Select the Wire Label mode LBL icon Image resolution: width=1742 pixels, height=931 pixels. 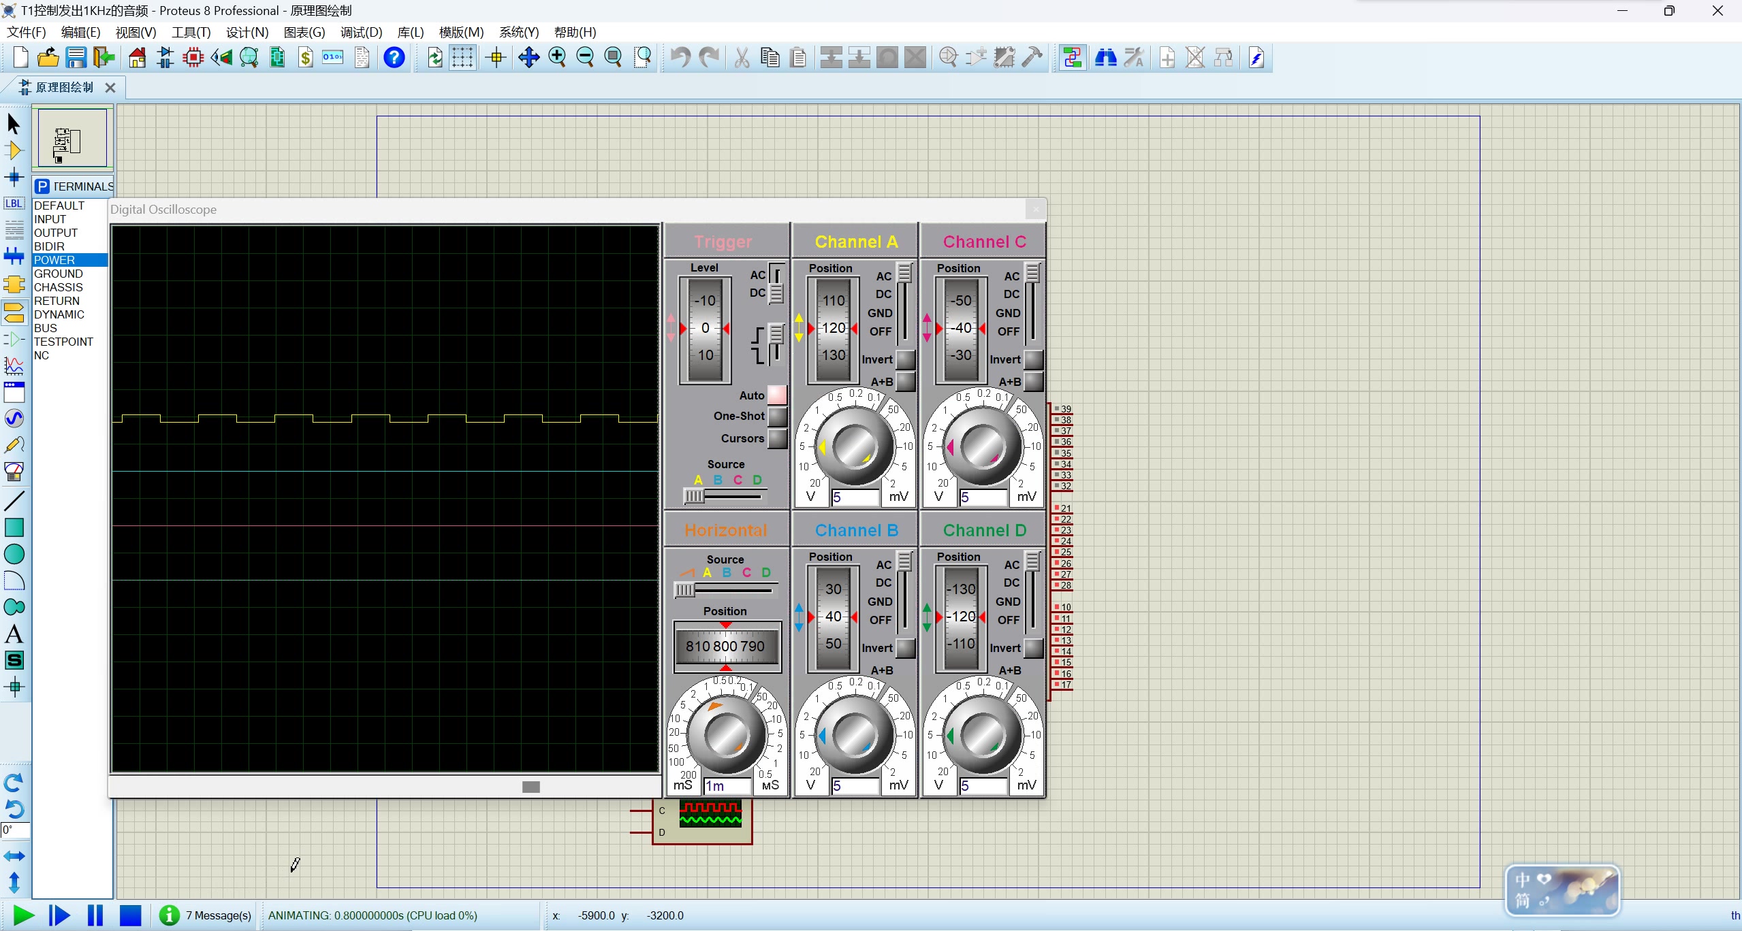[14, 203]
